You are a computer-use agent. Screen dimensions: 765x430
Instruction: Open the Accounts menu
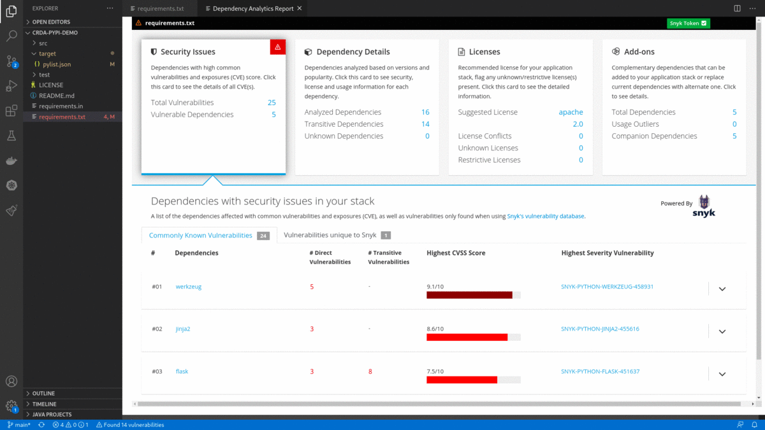point(11,382)
